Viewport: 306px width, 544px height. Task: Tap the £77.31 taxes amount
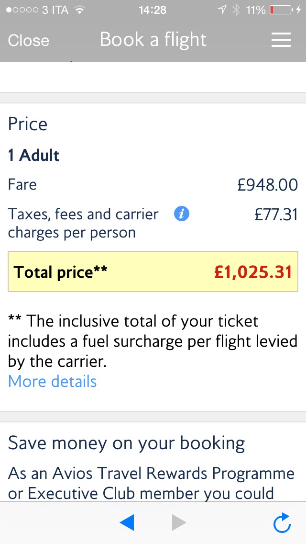click(x=276, y=215)
